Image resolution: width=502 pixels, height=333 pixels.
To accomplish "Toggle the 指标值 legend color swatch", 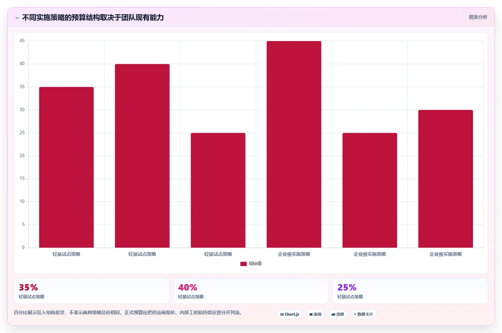I will coord(243,264).
